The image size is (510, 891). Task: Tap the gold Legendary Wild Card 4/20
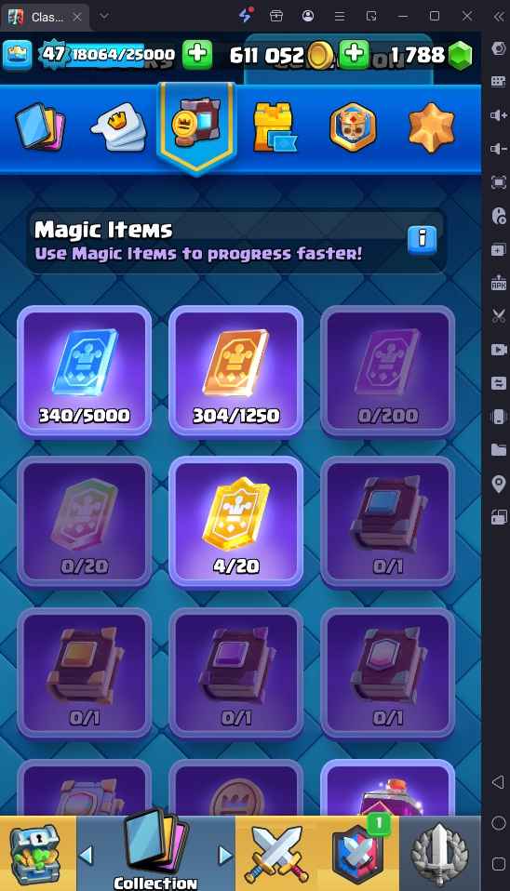point(236,522)
